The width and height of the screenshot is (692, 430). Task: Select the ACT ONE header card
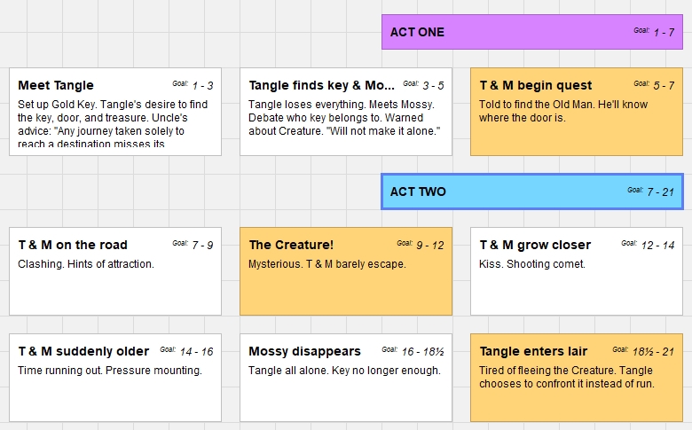click(x=531, y=32)
